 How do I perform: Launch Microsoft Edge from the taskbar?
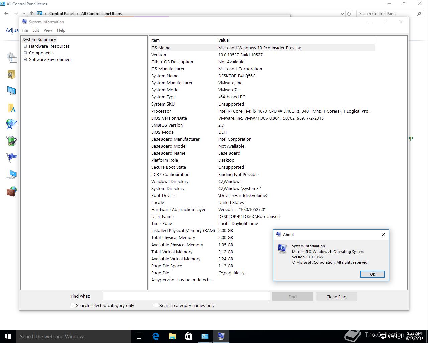click(156, 336)
